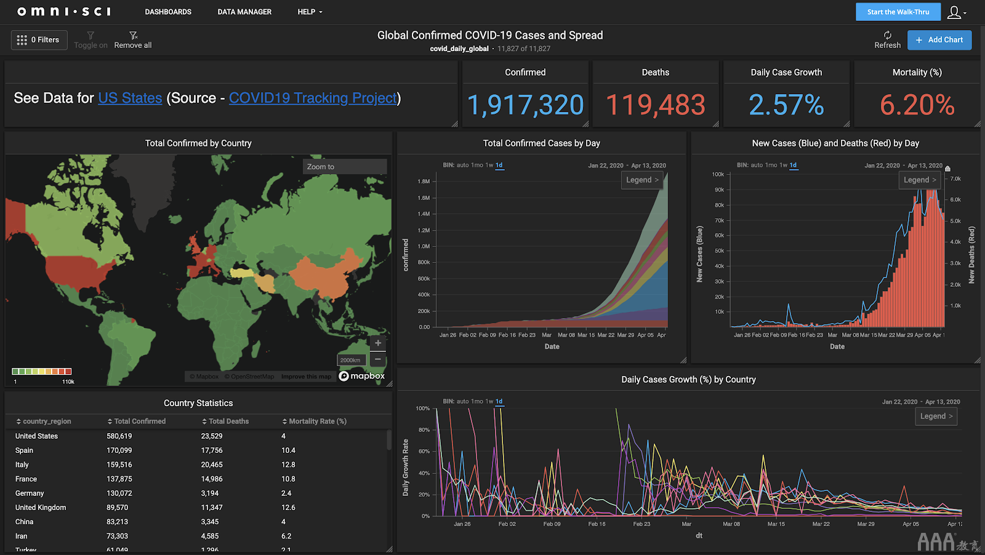This screenshot has width=985, height=555.
Task: Open the DASHBOARDS menu
Action: (x=168, y=12)
